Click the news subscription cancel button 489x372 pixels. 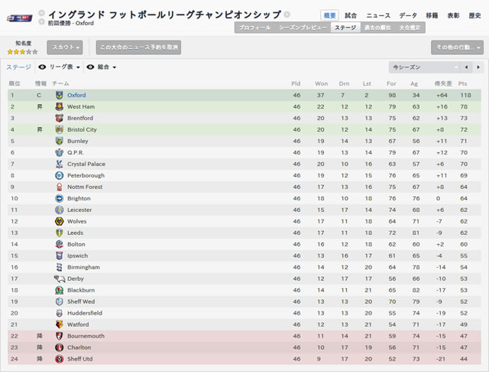[x=138, y=47]
